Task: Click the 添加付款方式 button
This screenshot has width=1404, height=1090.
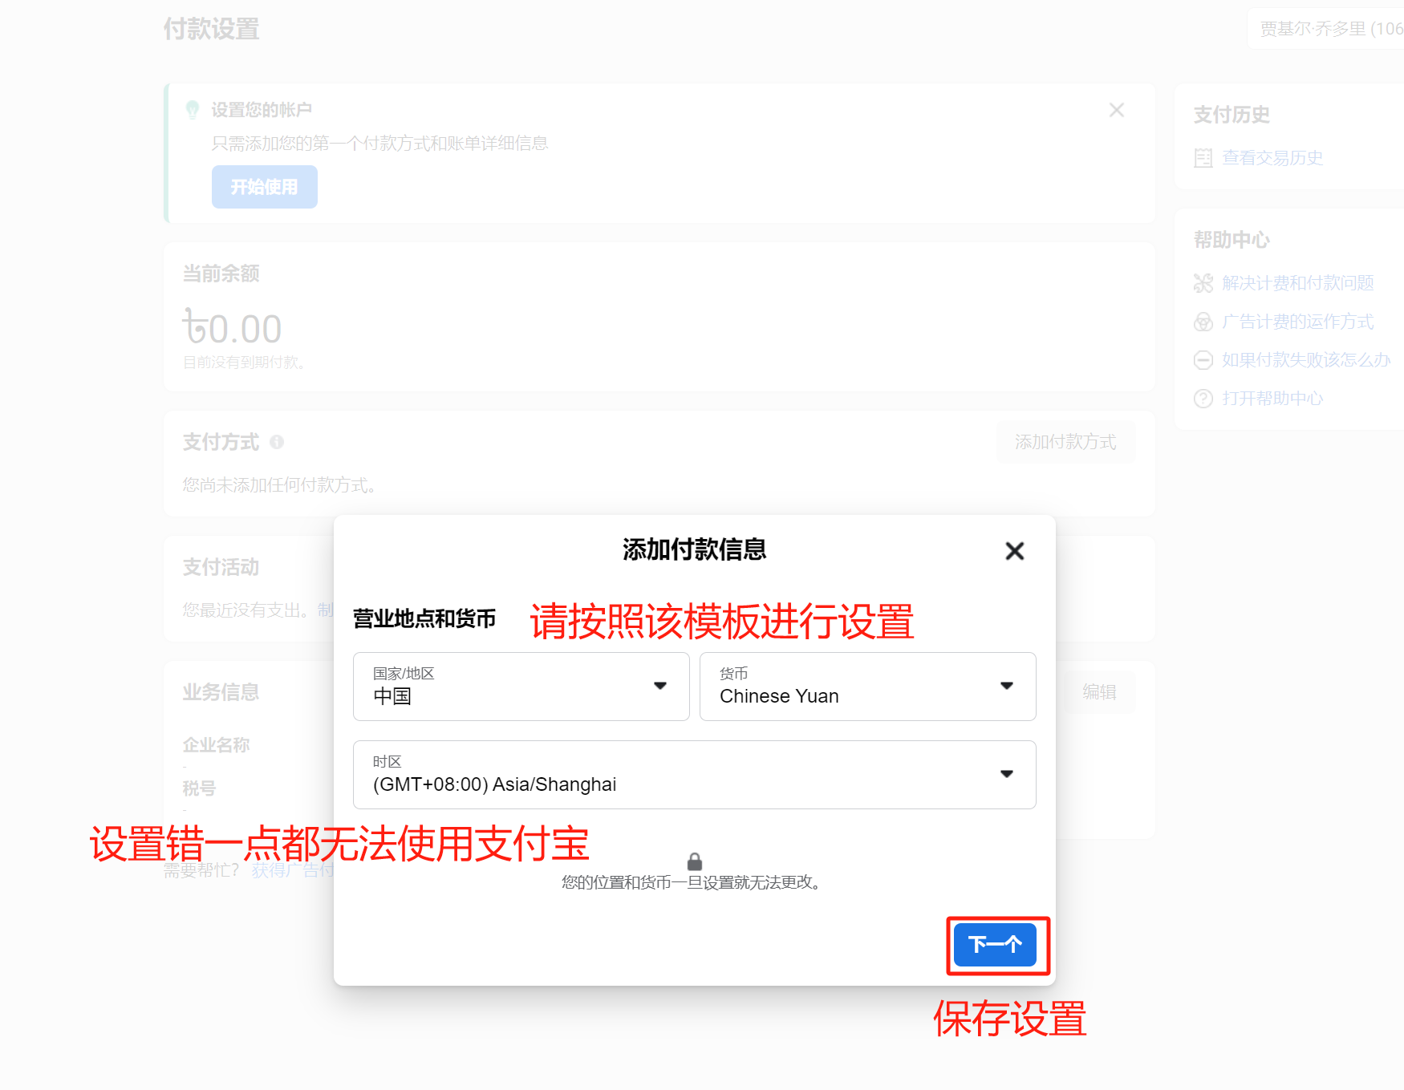Action: (1065, 442)
